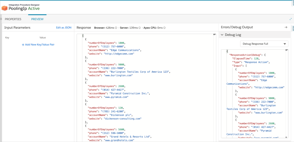
Task: Click "(312) 596-1000" in the Response panel
Action: pos(113,133)
